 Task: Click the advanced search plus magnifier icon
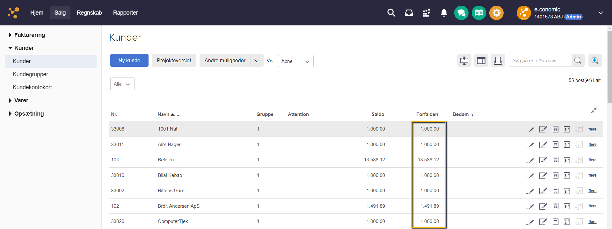(595, 61)
